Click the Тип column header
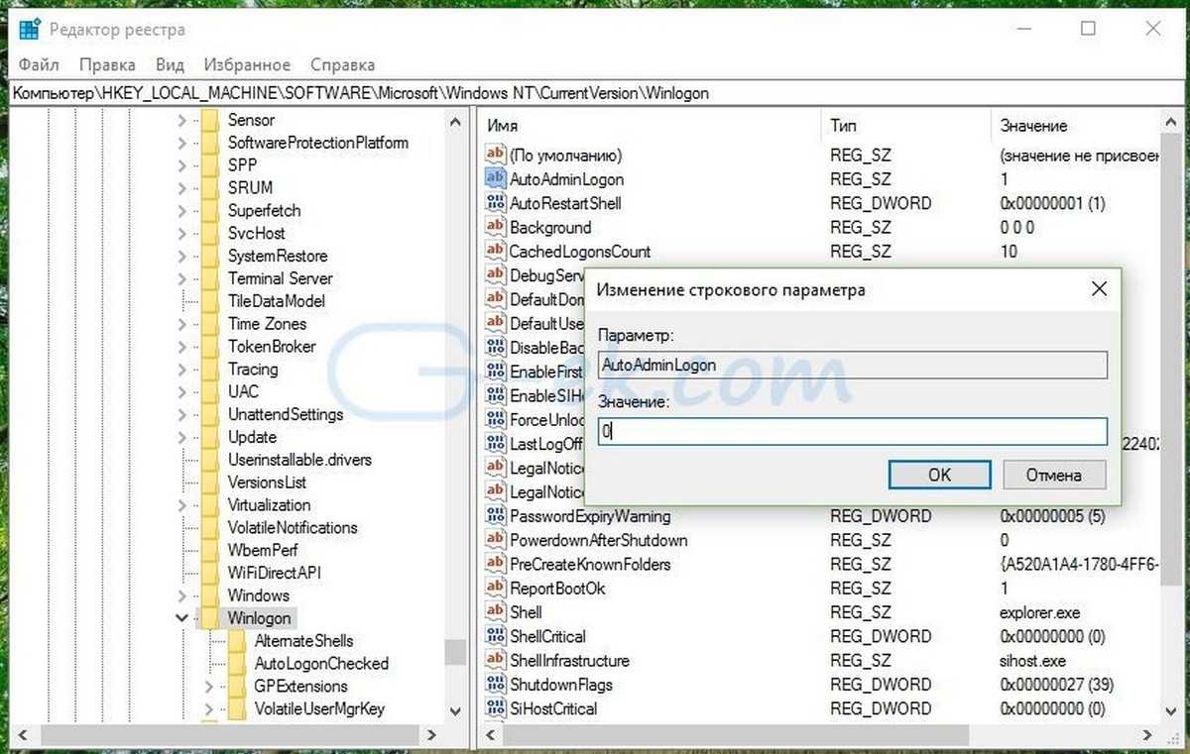Screen dimensions: 1190x754 click(x=844, y=126)
